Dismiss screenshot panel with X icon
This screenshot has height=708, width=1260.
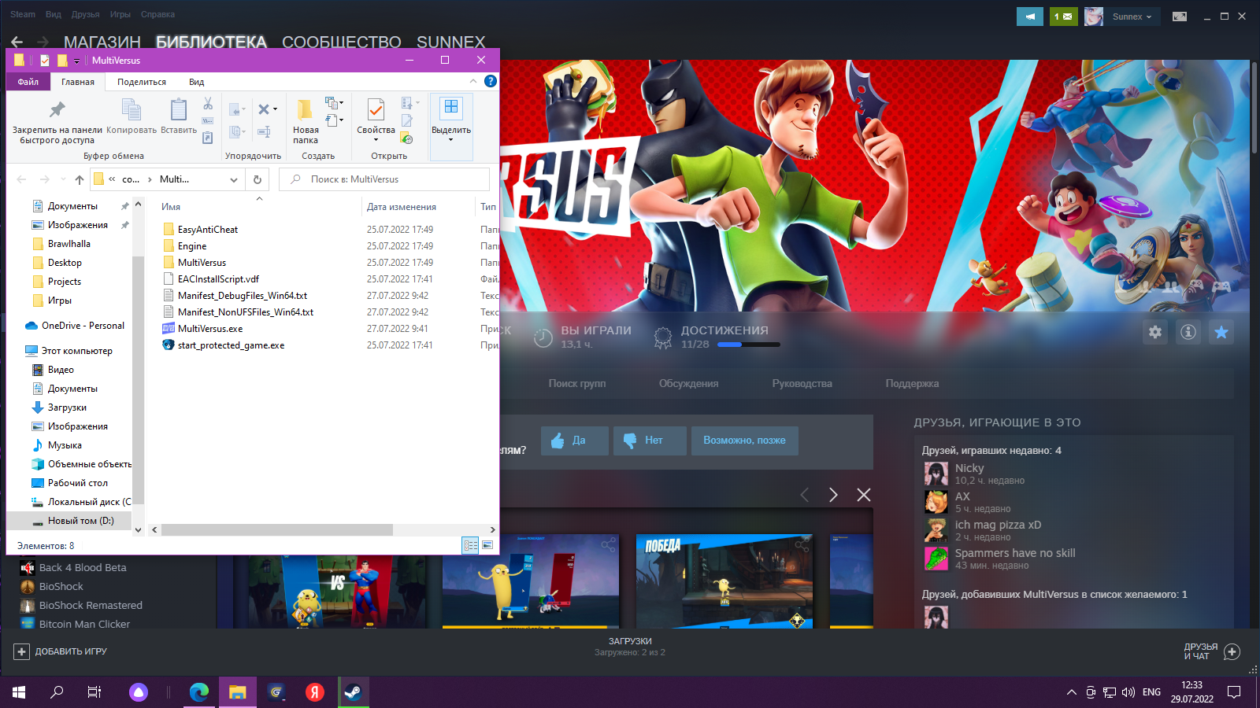click(x=864, y=495)
